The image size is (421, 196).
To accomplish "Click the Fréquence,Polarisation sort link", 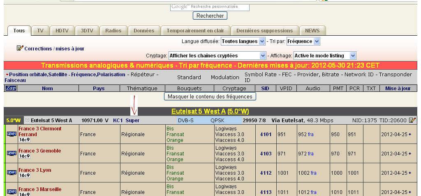I will (x=98, y=75).
